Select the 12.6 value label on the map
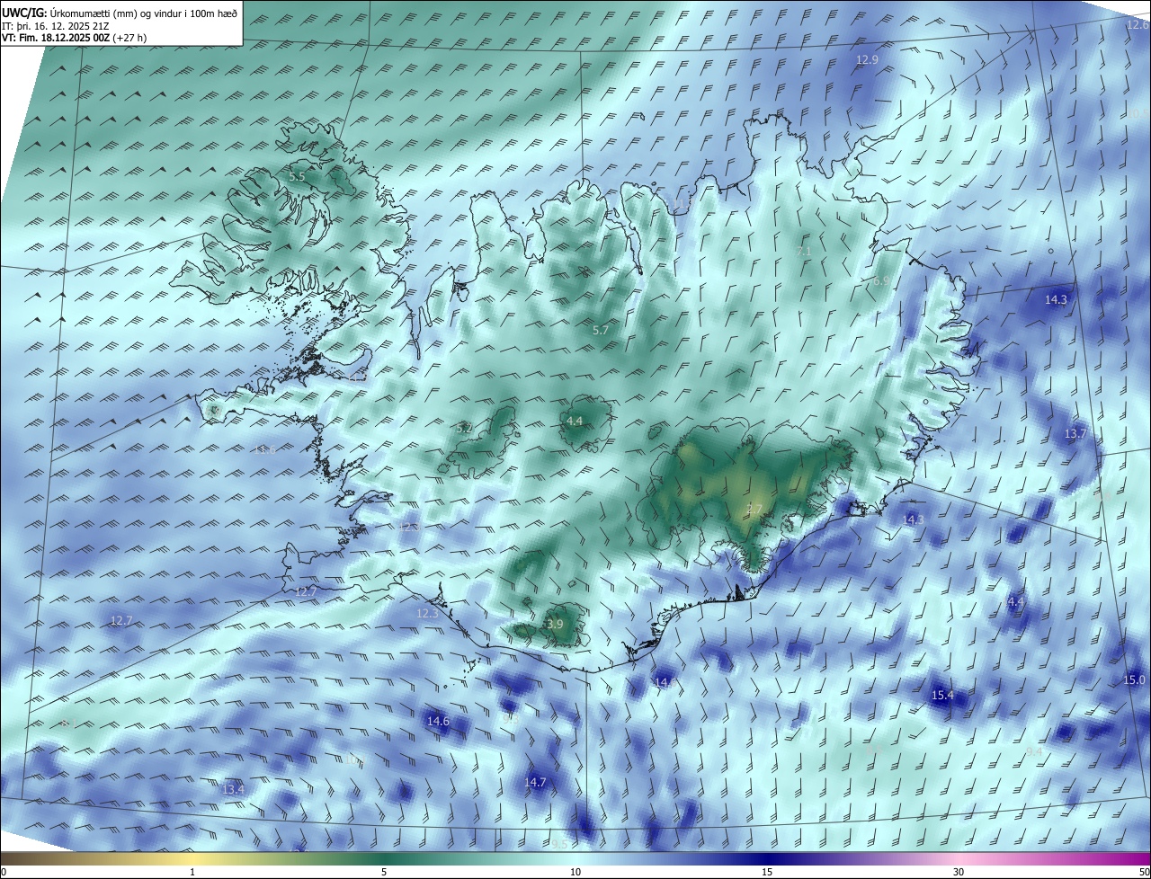This screenshot has height=879, width=1151. (1138, 25)
